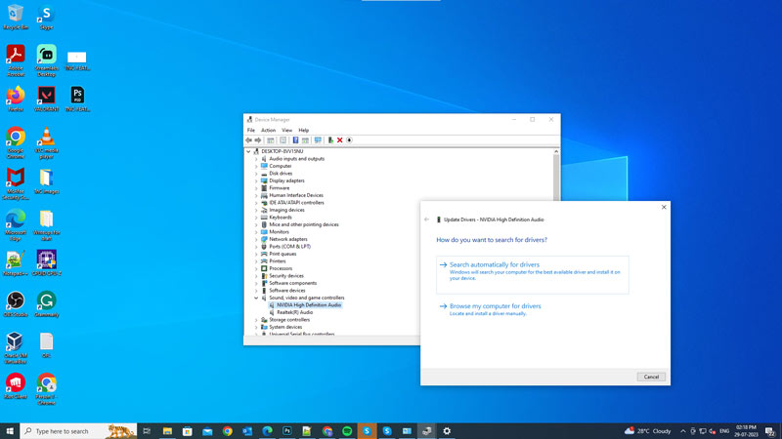
Task: Click the Cancel button in Update Drivers
Action: [651, 377]
